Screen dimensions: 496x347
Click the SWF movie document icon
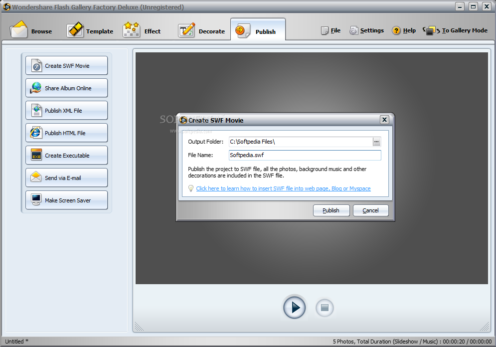coord(36,65)
